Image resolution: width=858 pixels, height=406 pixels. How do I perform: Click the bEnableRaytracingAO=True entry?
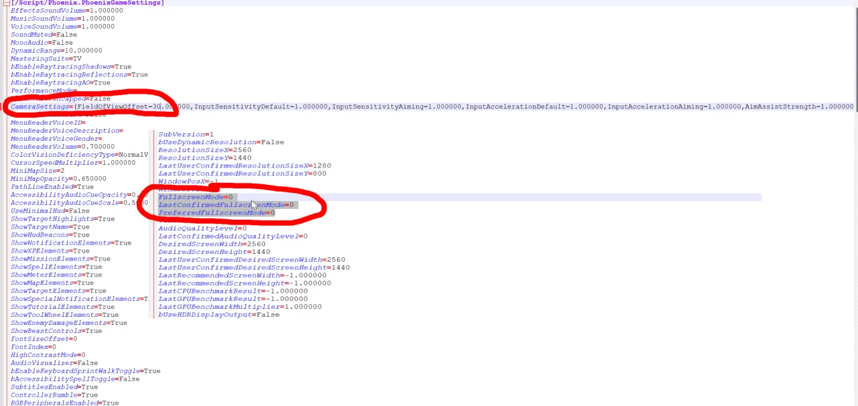pyautogui.click(x=60, y=83)
